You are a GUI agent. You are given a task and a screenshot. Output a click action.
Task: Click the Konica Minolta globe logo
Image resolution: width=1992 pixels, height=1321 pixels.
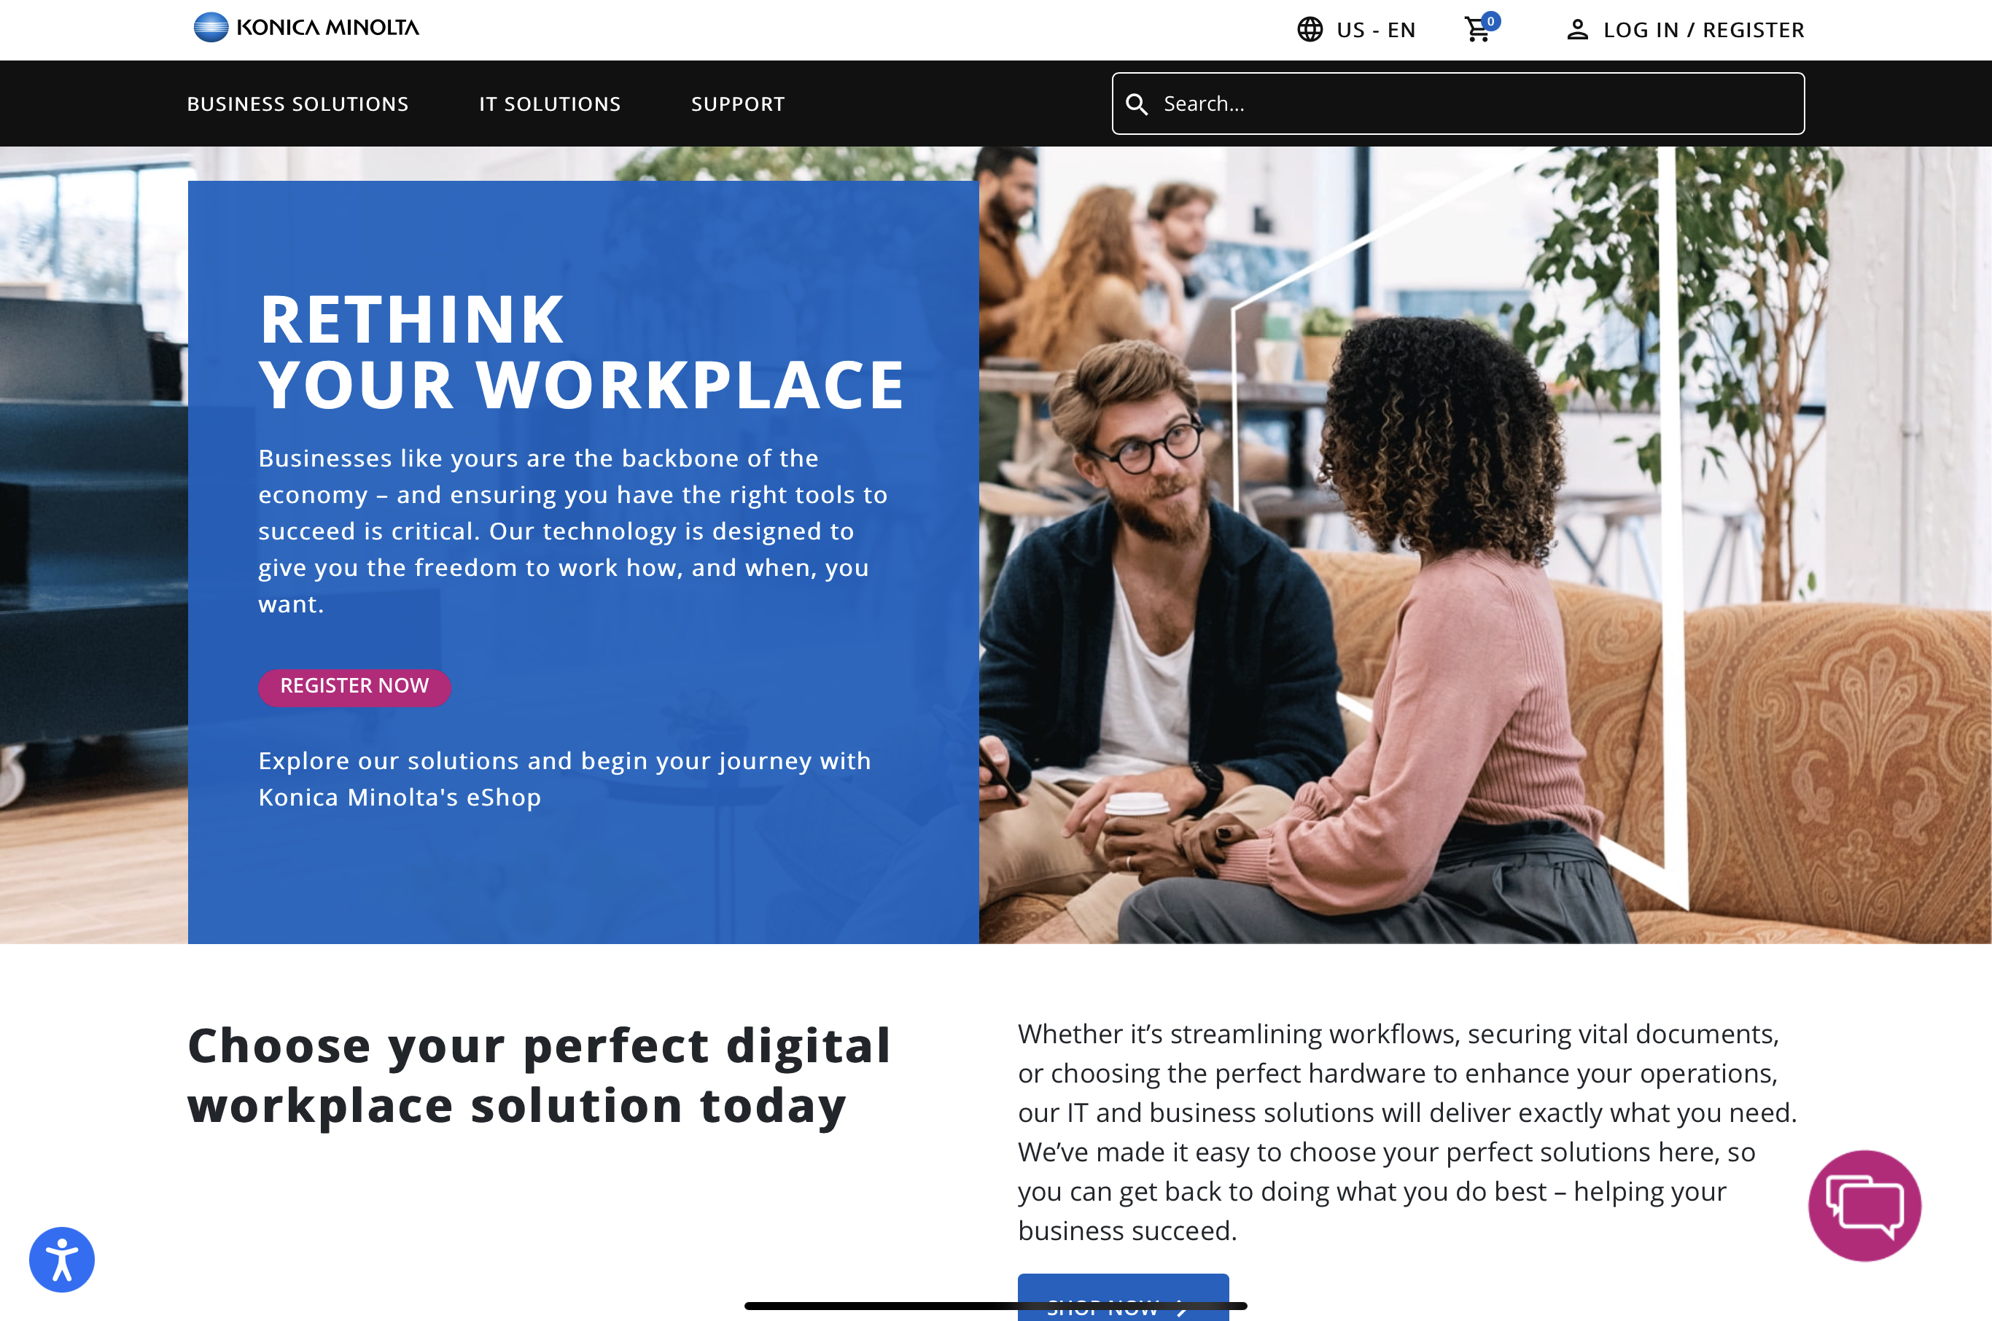pos(211,28)
